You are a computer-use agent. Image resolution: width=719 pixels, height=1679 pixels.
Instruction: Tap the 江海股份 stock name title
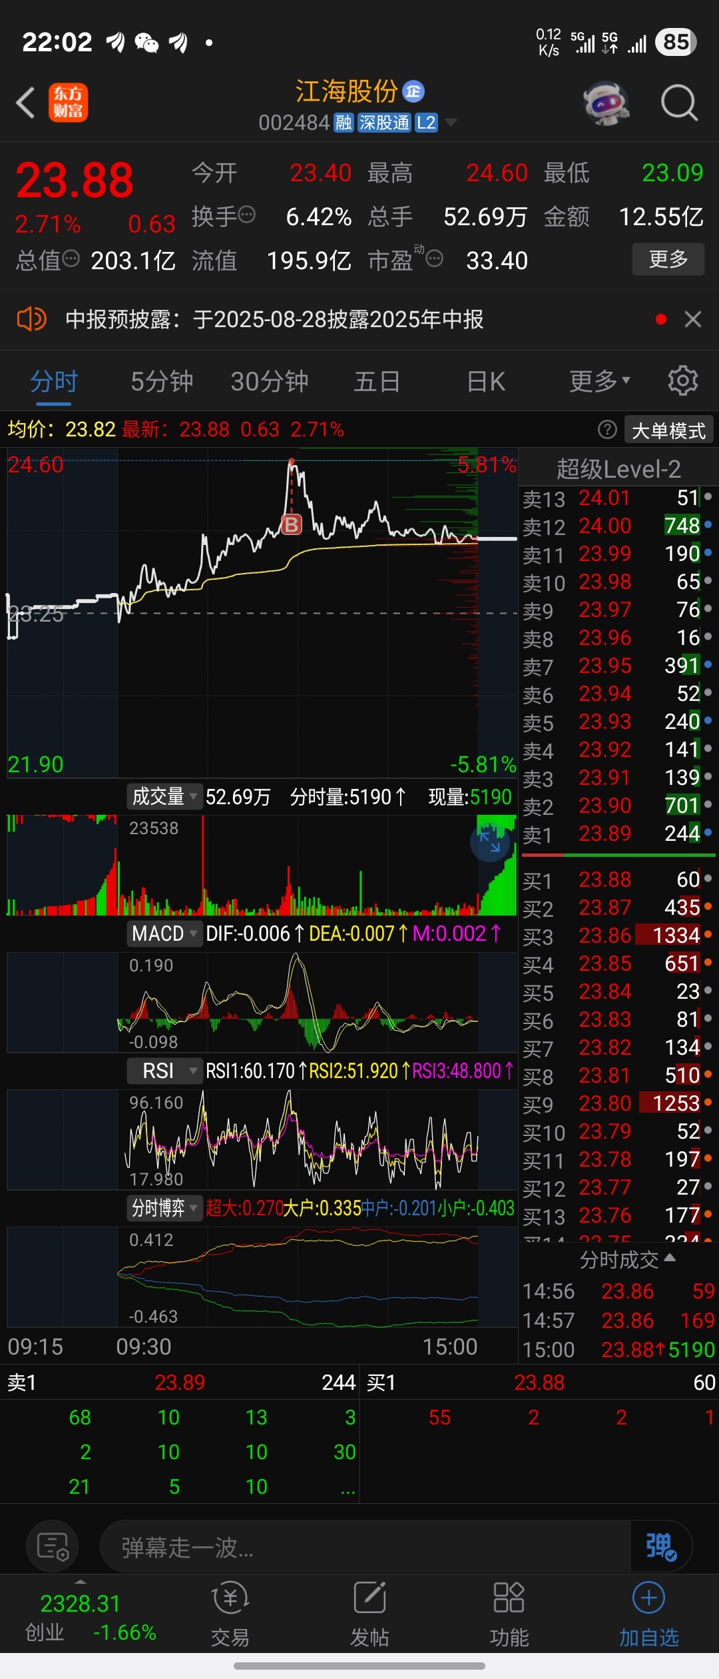point(346,91)
